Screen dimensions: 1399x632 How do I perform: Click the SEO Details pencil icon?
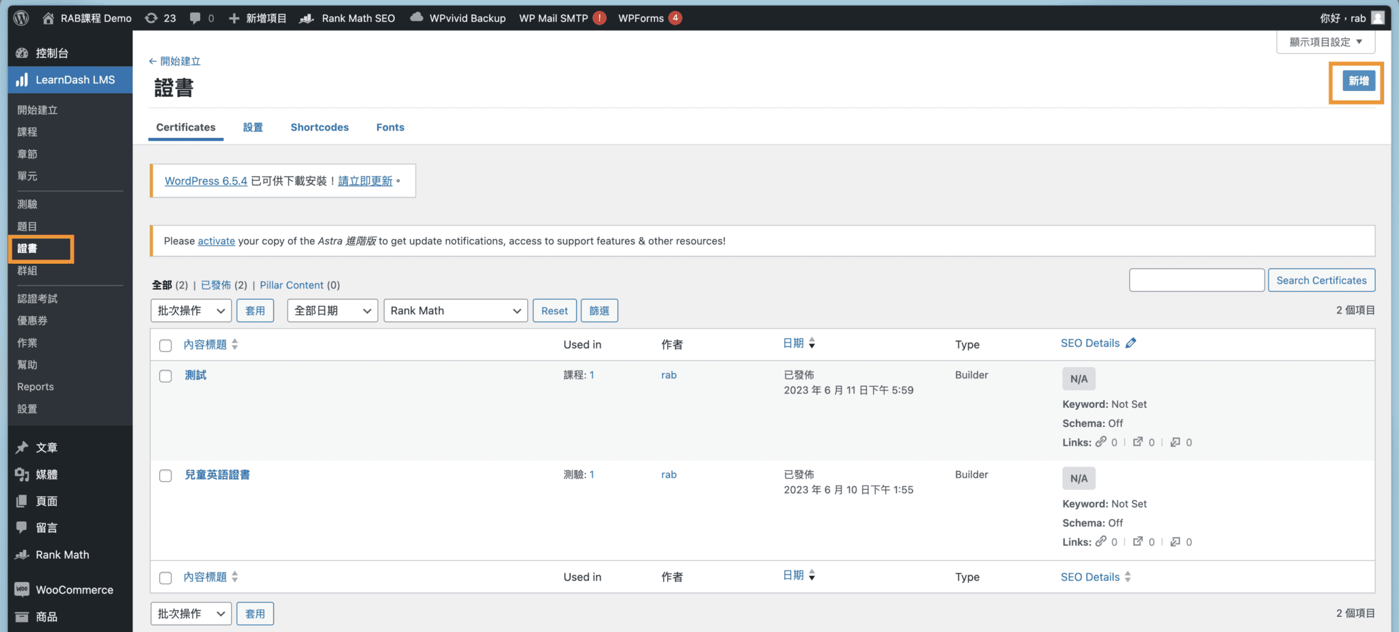[x=1131, y=342]
